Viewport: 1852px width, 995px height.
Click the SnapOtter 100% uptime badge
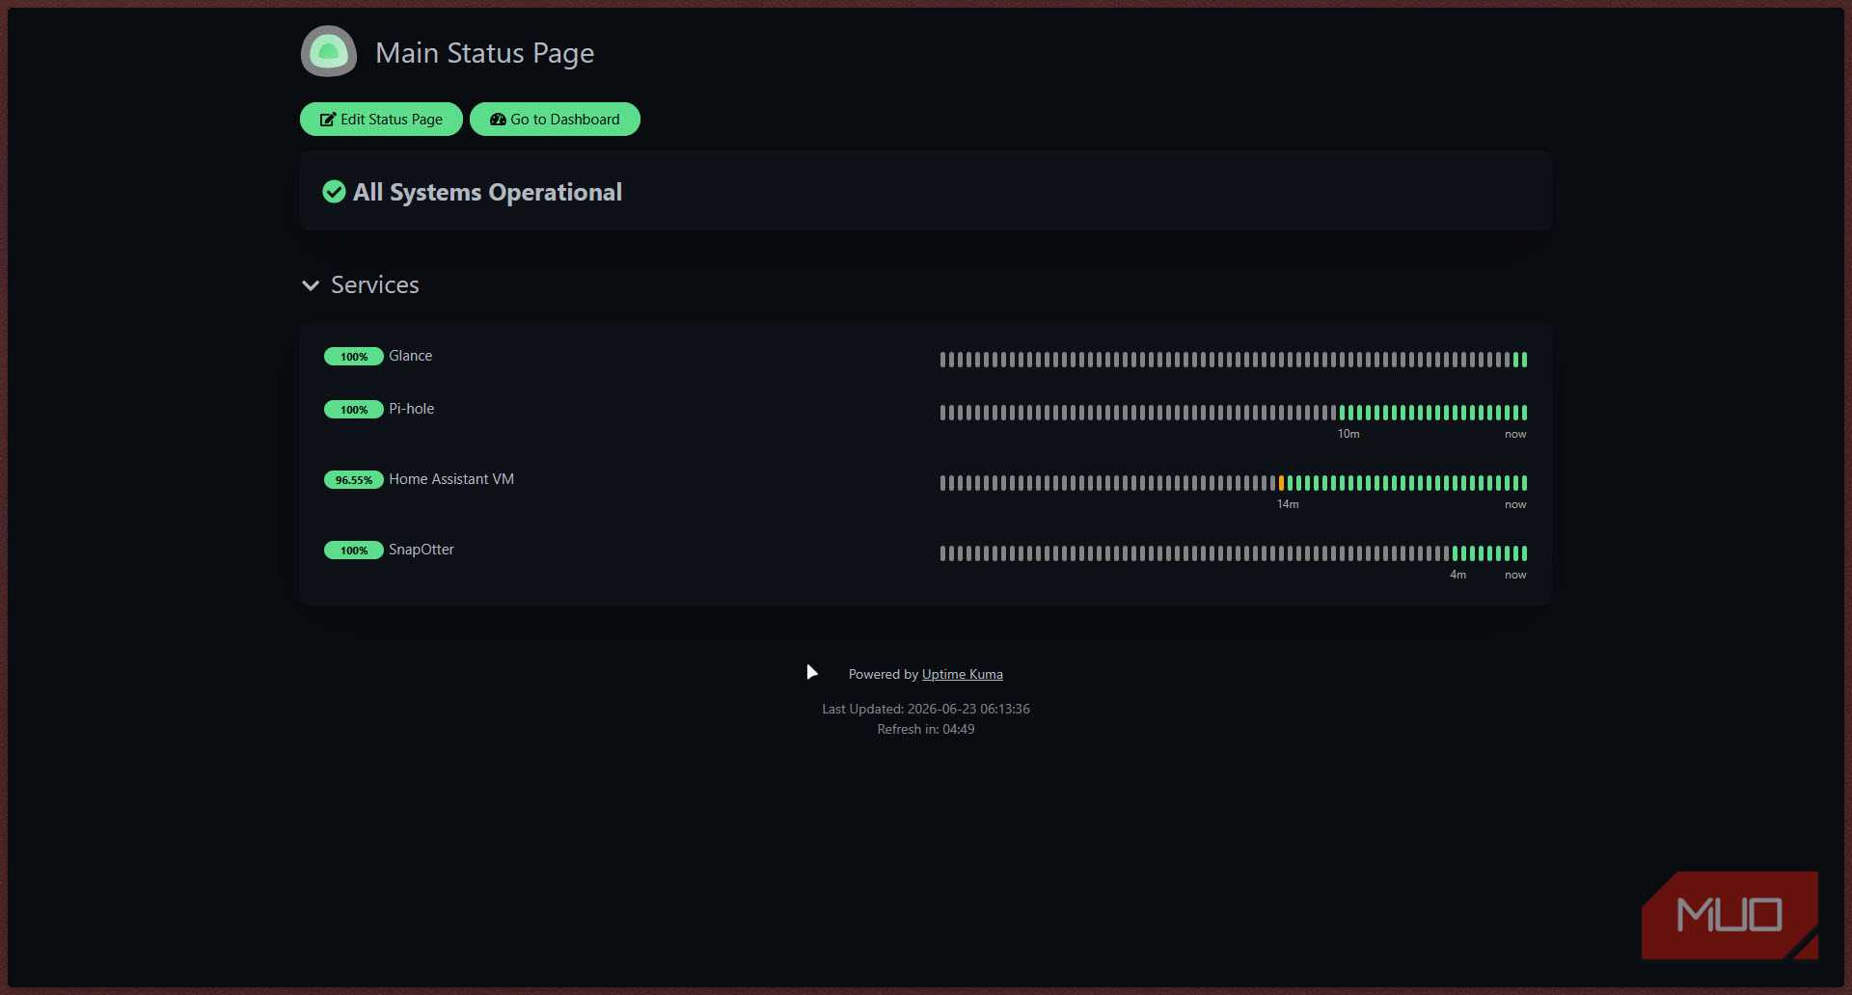[354, 551]
